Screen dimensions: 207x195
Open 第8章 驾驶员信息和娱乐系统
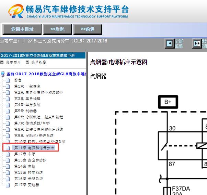tap(38, 129)
